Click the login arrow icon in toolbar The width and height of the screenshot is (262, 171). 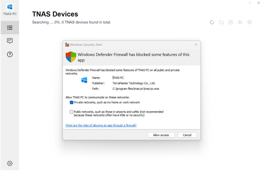[x=240, y=22]
